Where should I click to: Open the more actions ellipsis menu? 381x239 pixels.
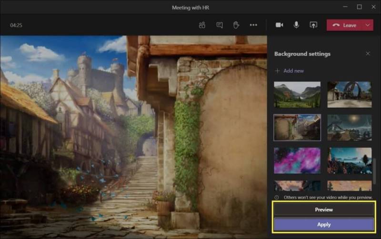click(x=253, y=25)
